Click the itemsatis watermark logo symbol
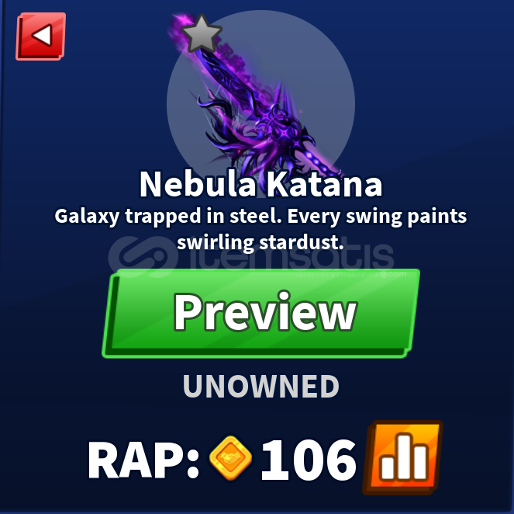The height and width of the screenshot is (514, 514). pos(143,257)
